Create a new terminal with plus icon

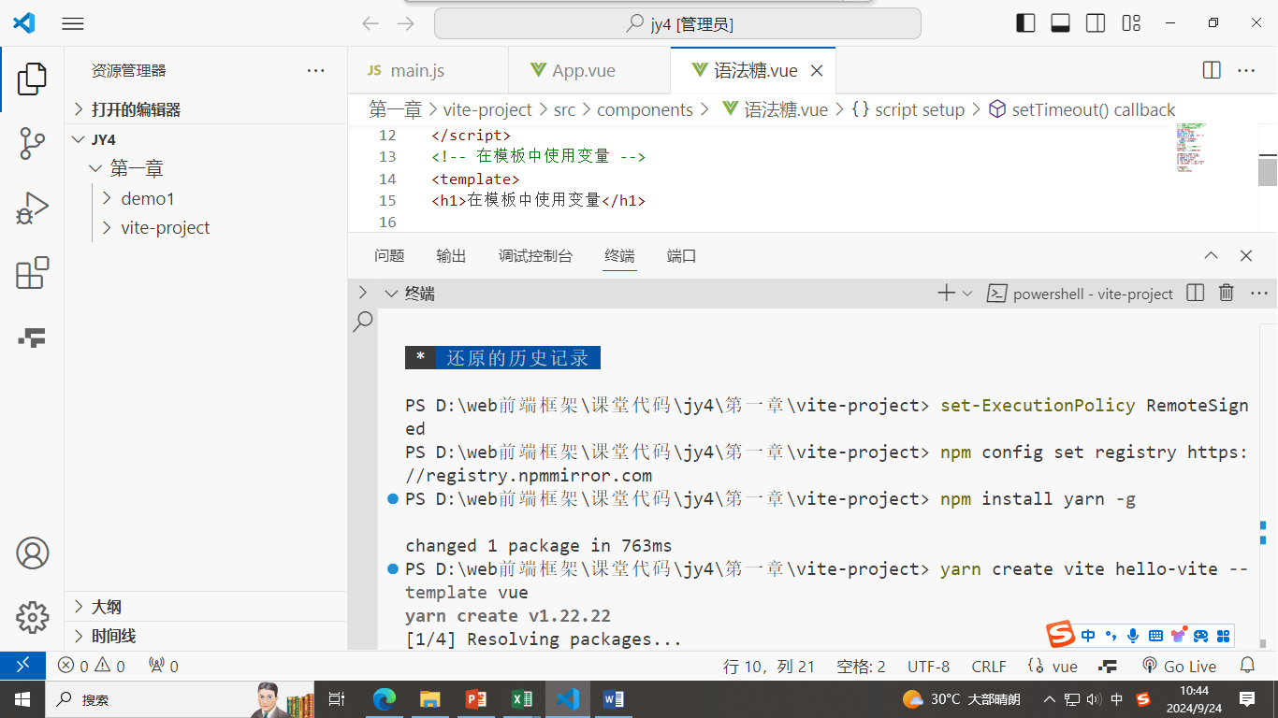947,293
